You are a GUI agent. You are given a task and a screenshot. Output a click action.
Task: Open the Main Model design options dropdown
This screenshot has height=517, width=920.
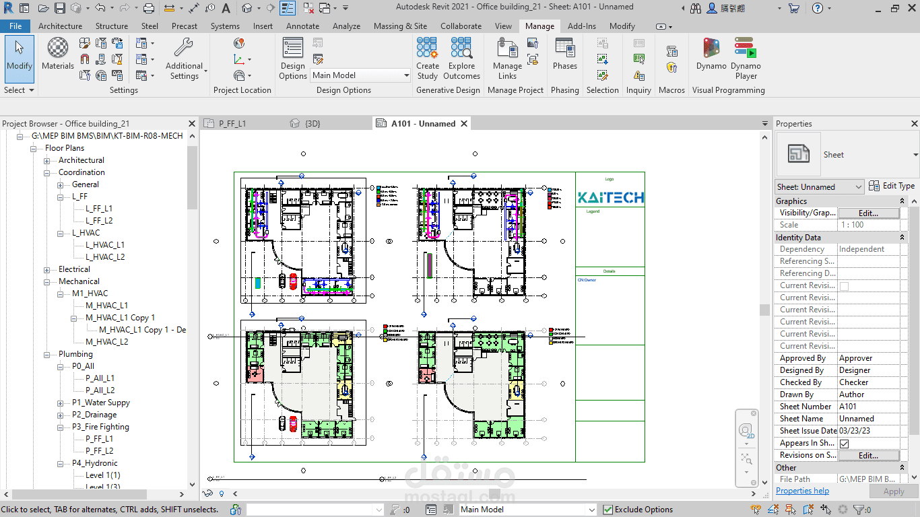(407, 75)
